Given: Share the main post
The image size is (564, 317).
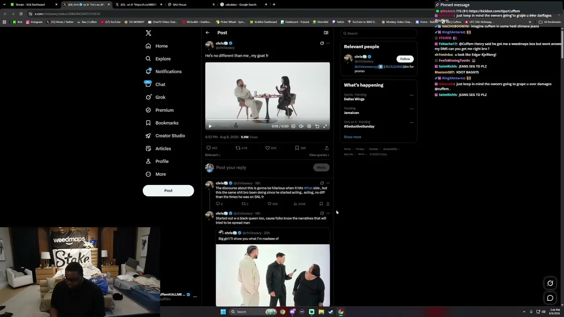Looking at the screenshot, I should tap(327, 148).
